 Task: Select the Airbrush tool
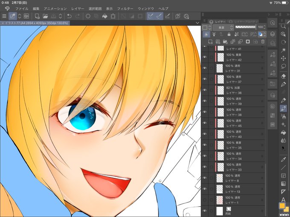tap(283, 117)
